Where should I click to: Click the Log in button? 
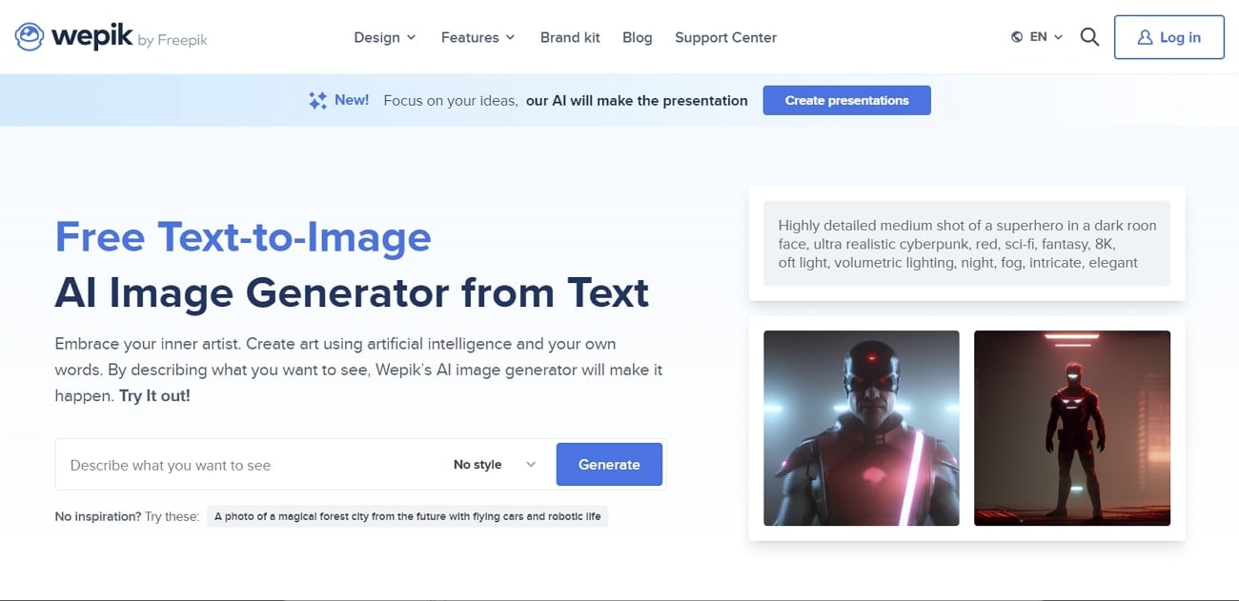click(1169, 37)
